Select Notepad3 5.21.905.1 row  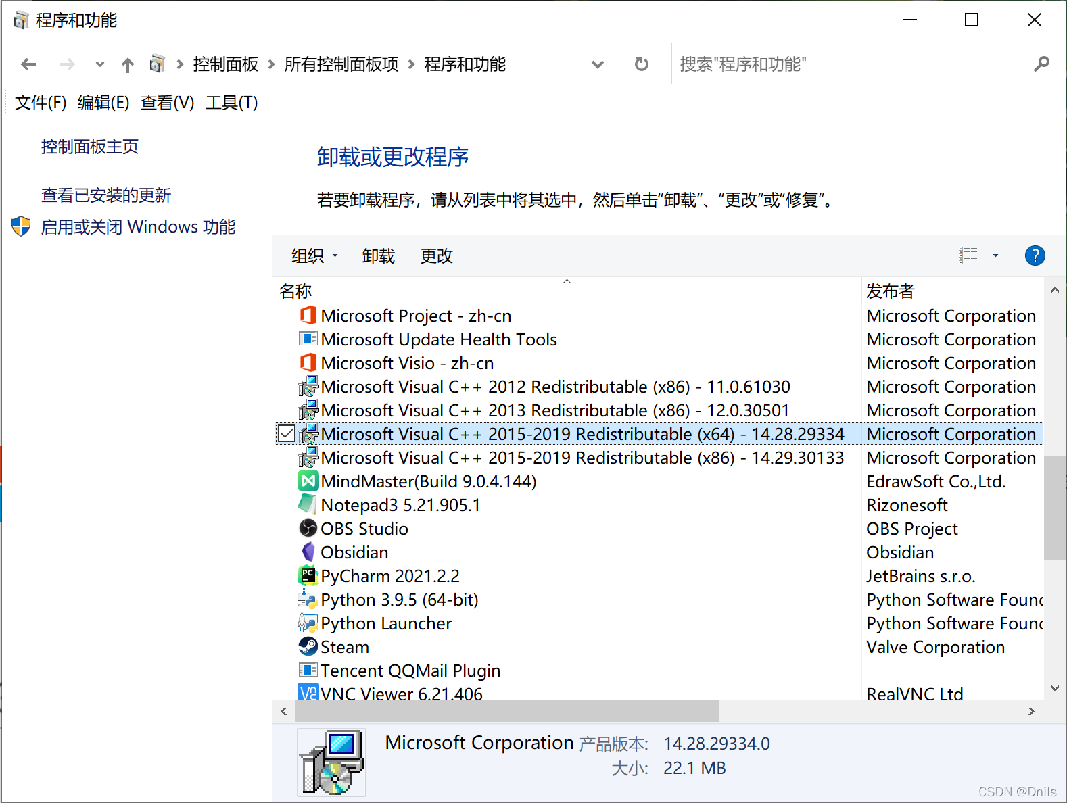[659, 504]
